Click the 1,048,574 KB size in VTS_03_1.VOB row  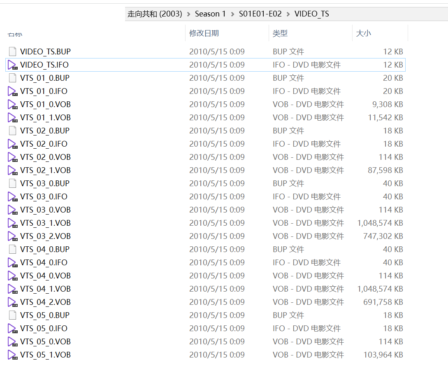pyautogui.click(x=380, y=223)
